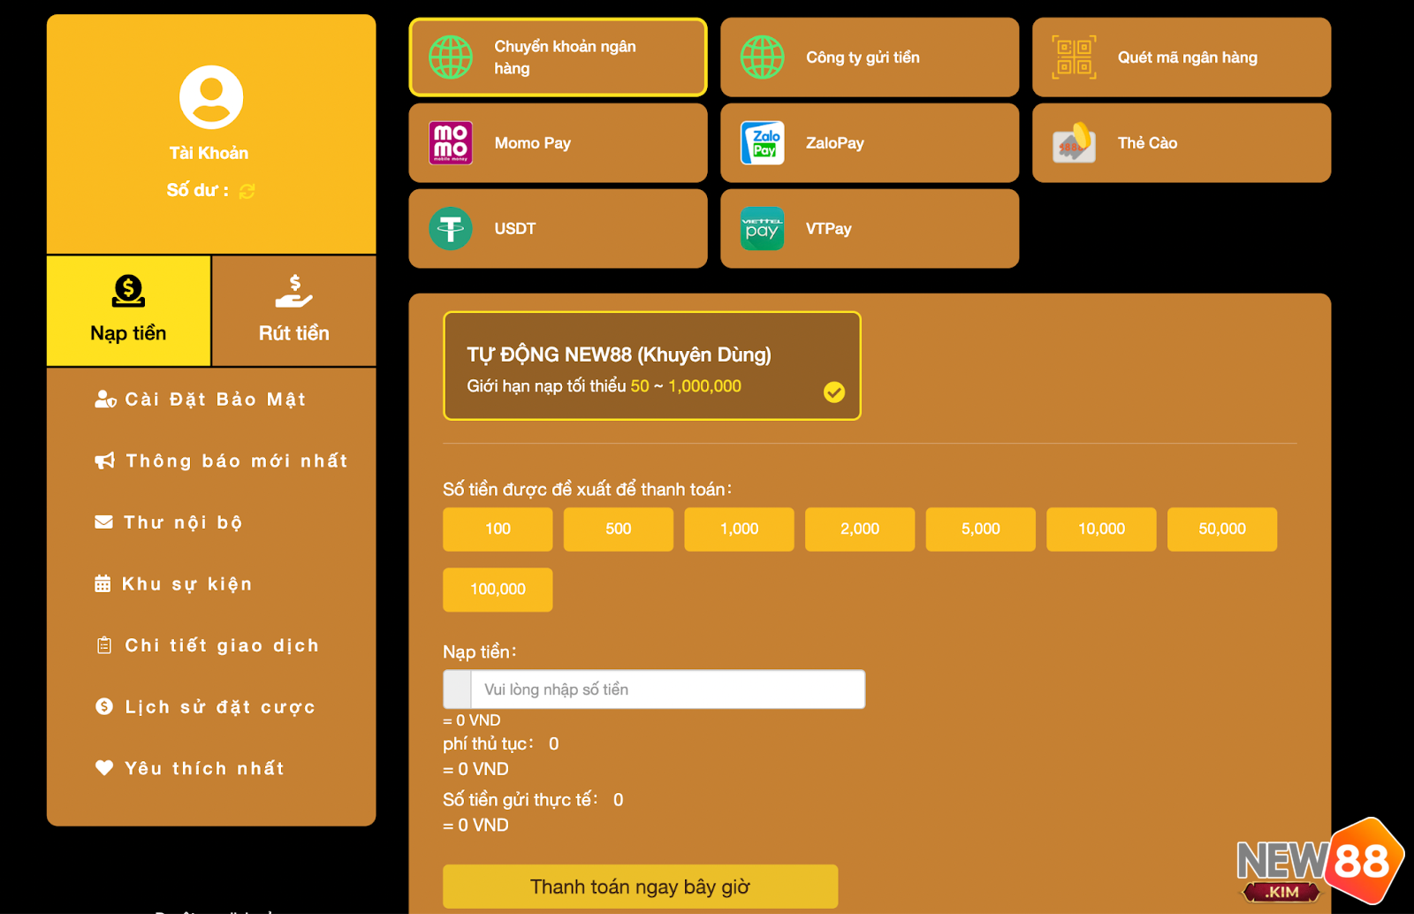Open Thông báo mới nhất menu
1414x914 pixels.
coord(222,461)
